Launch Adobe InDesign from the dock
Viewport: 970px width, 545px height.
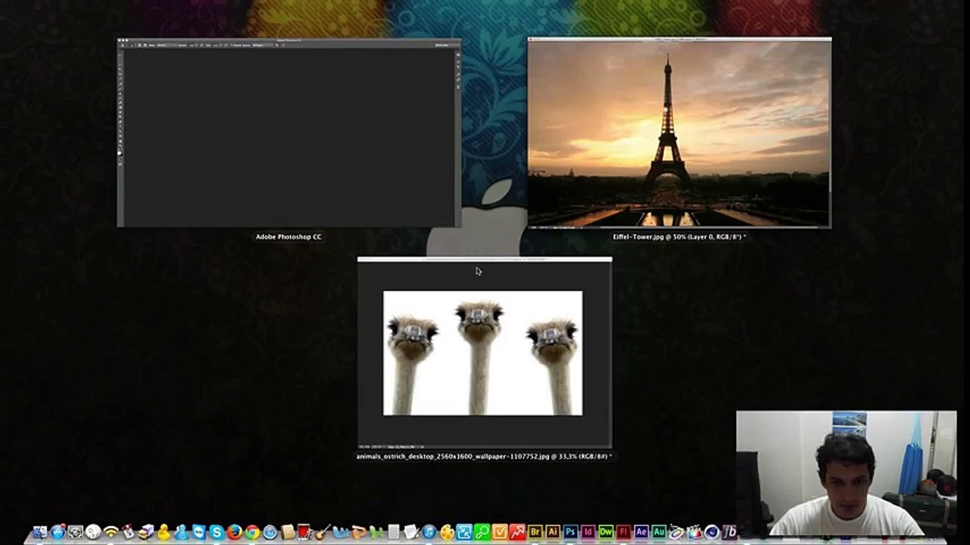pos(588,532)
